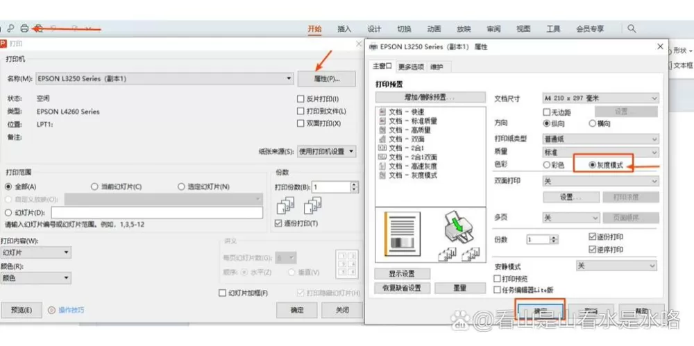This screenshot has width=694, height=346.
Task: Click the search magnifier icon in ribbon
Action: tap(632, 28)
